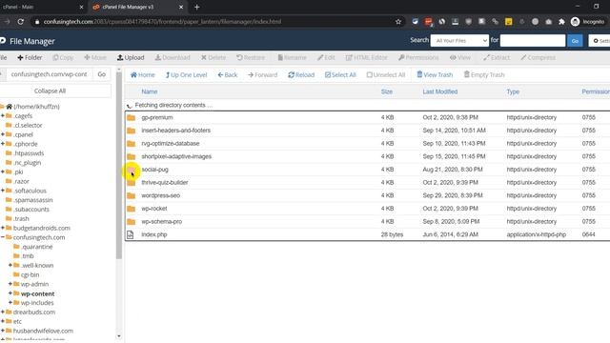Click the Forward navigation button
The image size is (610, 343).
263,74
